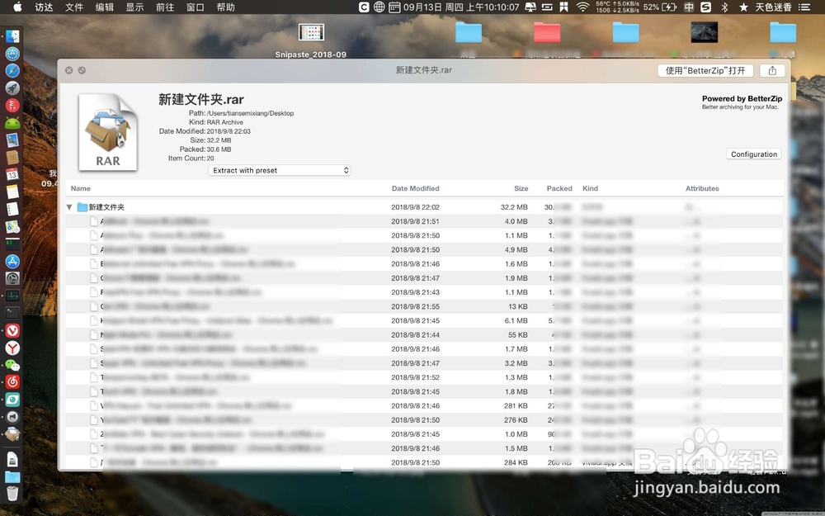Sort by the Packed column header
The height and width of the screenshot is (516, 825).
coord(559,188)
